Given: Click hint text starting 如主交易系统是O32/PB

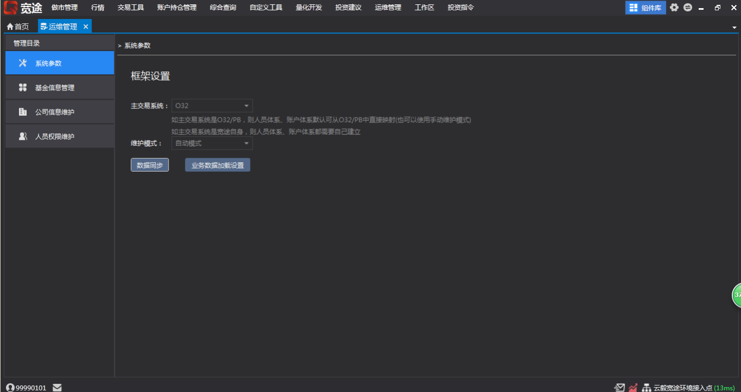Looking at the screenshot, I should (x=321, y=120).
